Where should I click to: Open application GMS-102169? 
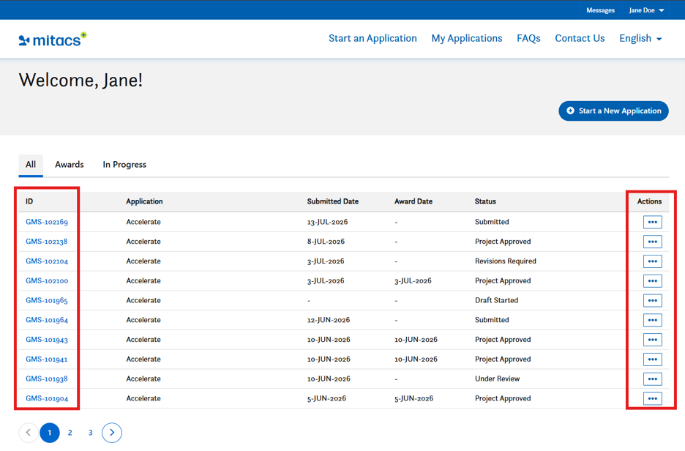47,222
